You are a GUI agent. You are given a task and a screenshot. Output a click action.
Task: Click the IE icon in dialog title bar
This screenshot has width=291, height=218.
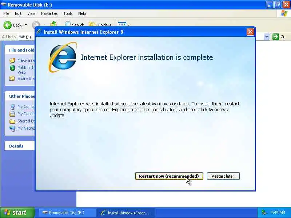[39, 32]
